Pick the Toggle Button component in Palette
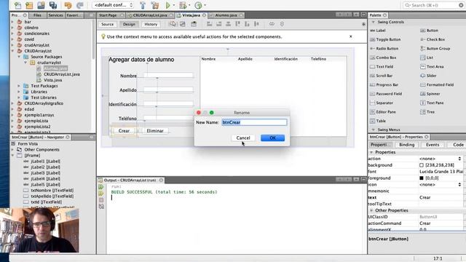This screenshot has width=466, height=262. tap(385, 39)
